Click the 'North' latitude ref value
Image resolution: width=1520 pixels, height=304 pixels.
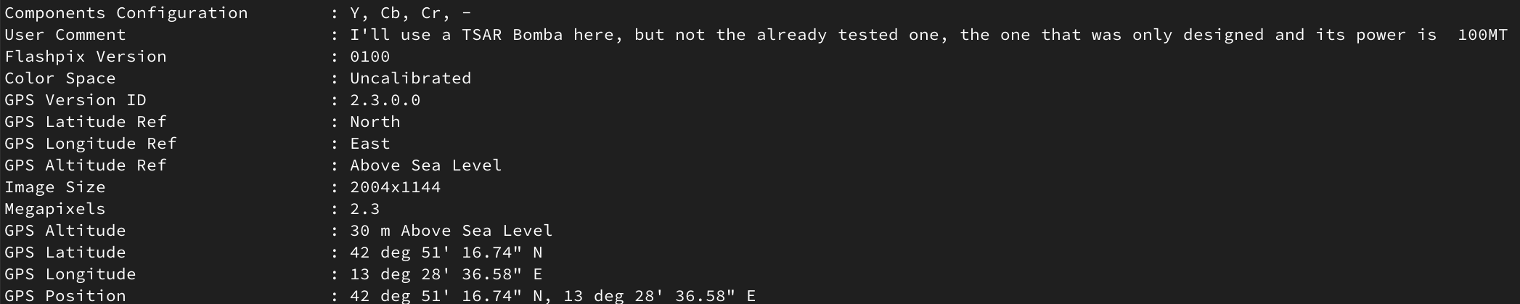click(x=375, y=122)
